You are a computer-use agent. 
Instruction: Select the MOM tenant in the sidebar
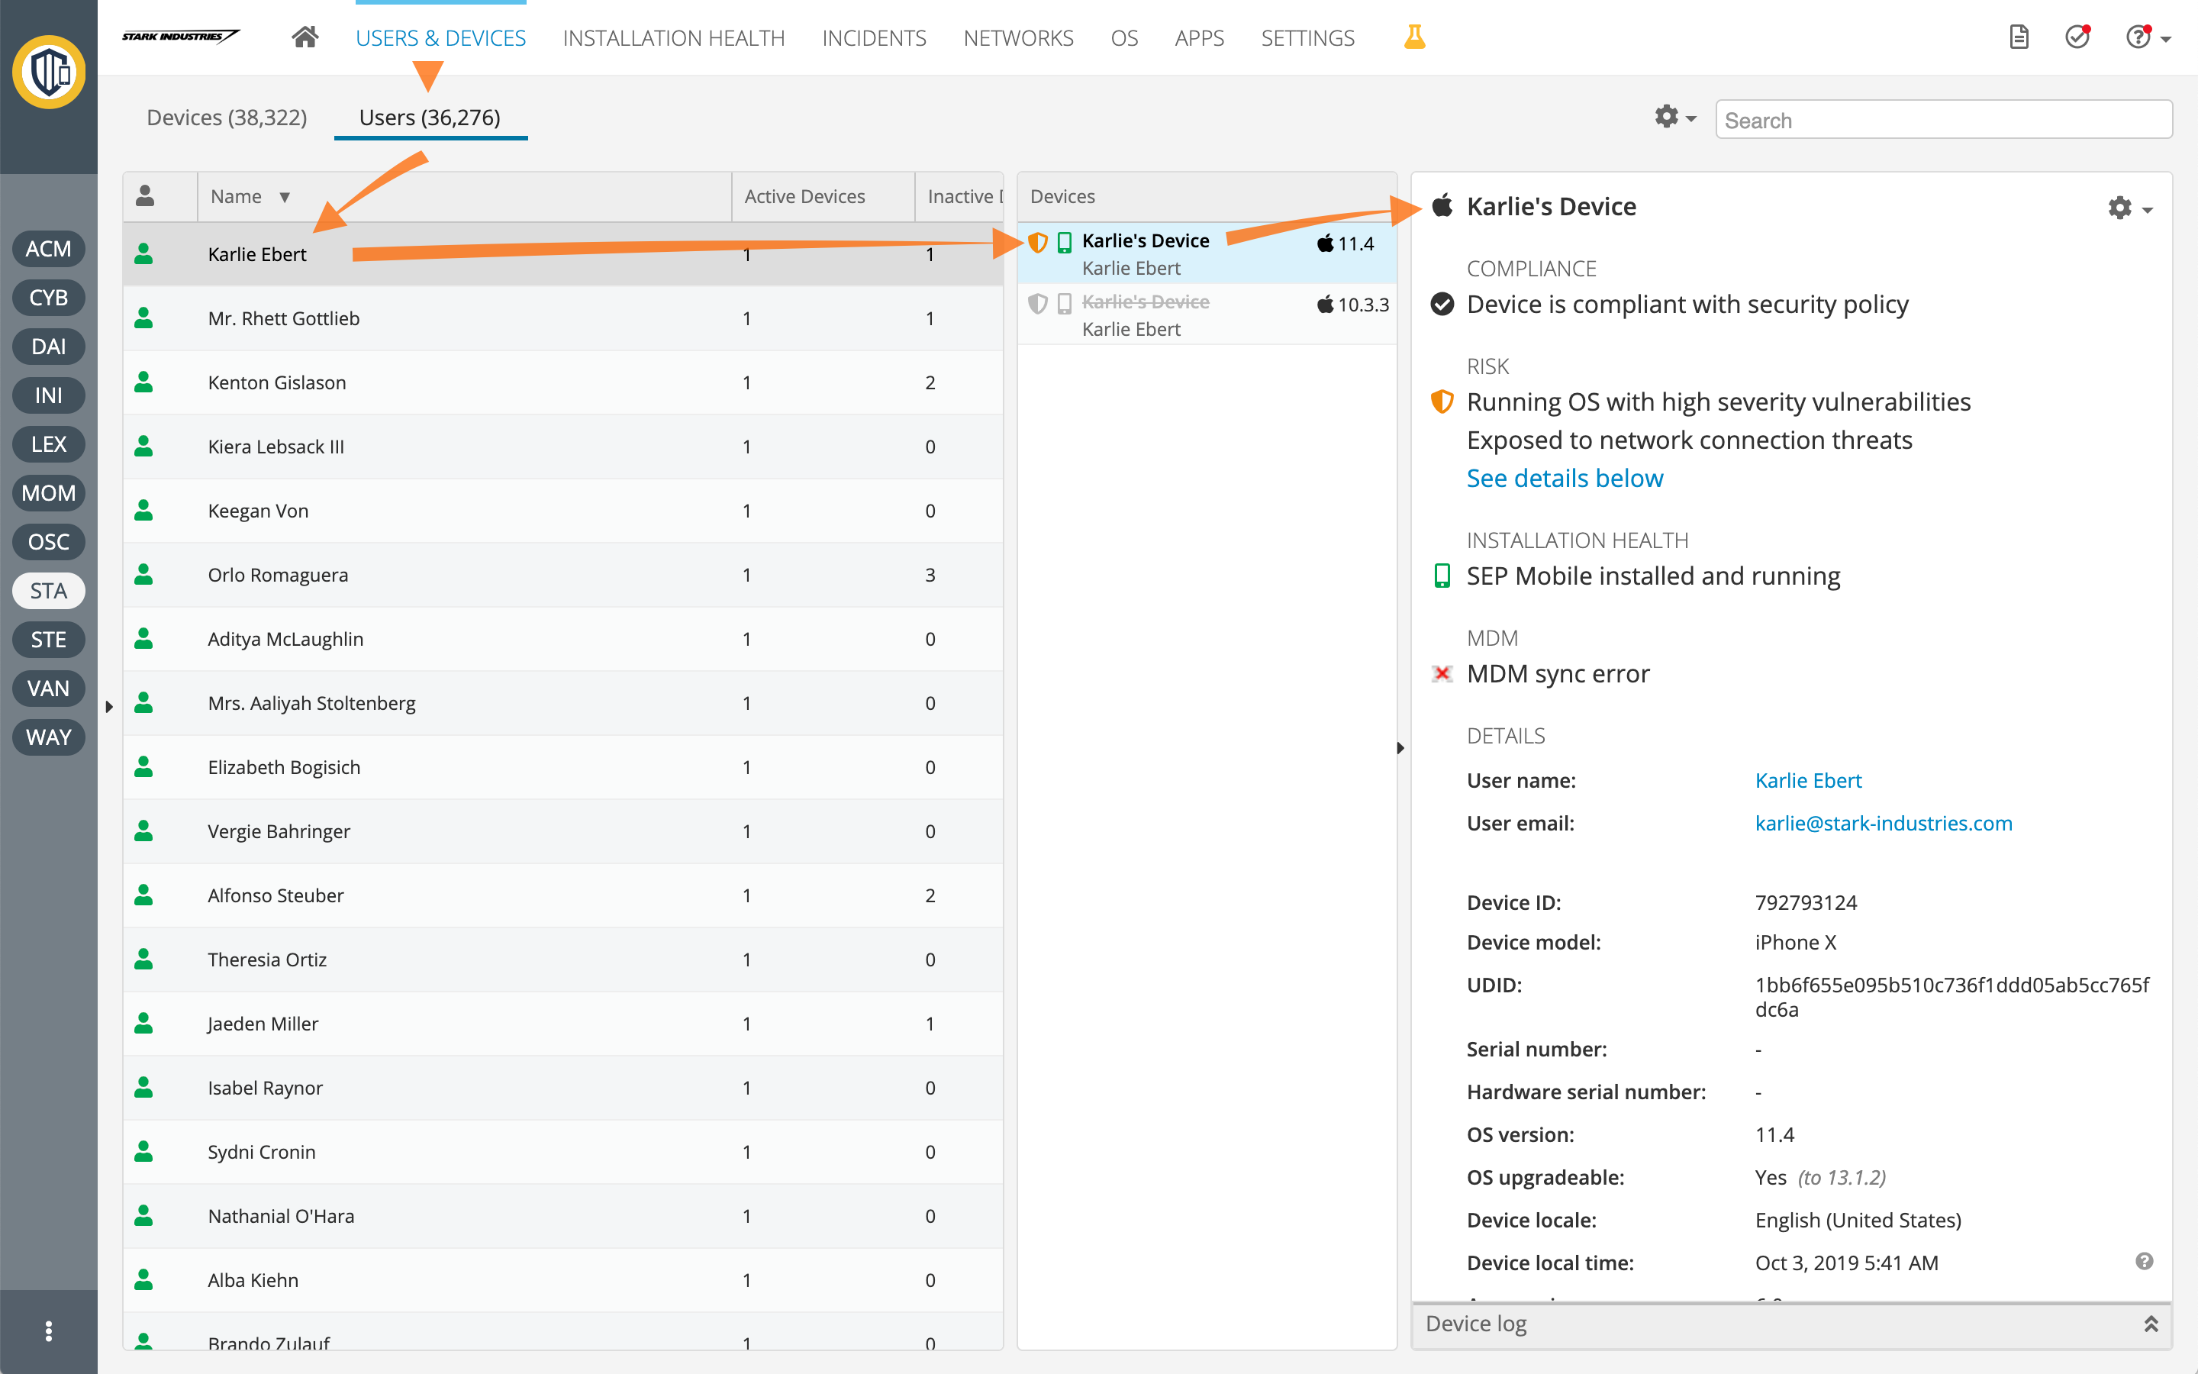pos(48,492)
